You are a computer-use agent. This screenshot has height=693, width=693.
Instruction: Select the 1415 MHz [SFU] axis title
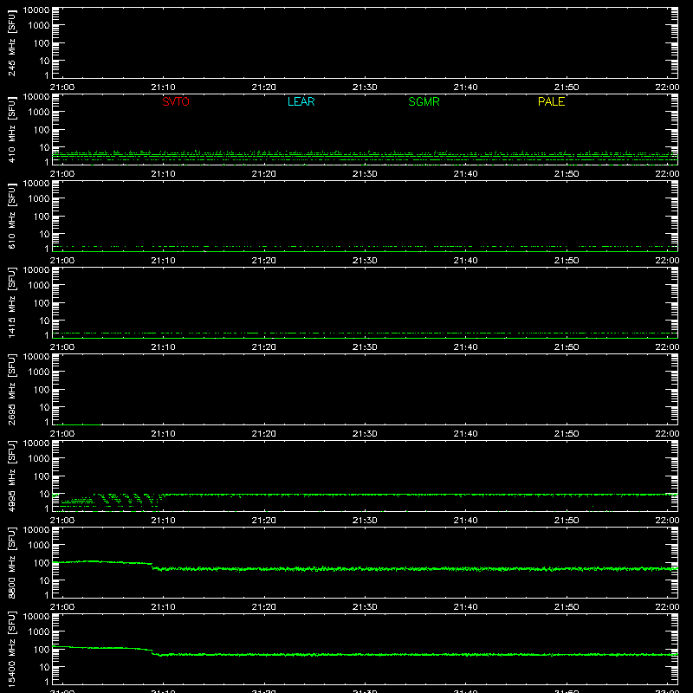[11, 302]
